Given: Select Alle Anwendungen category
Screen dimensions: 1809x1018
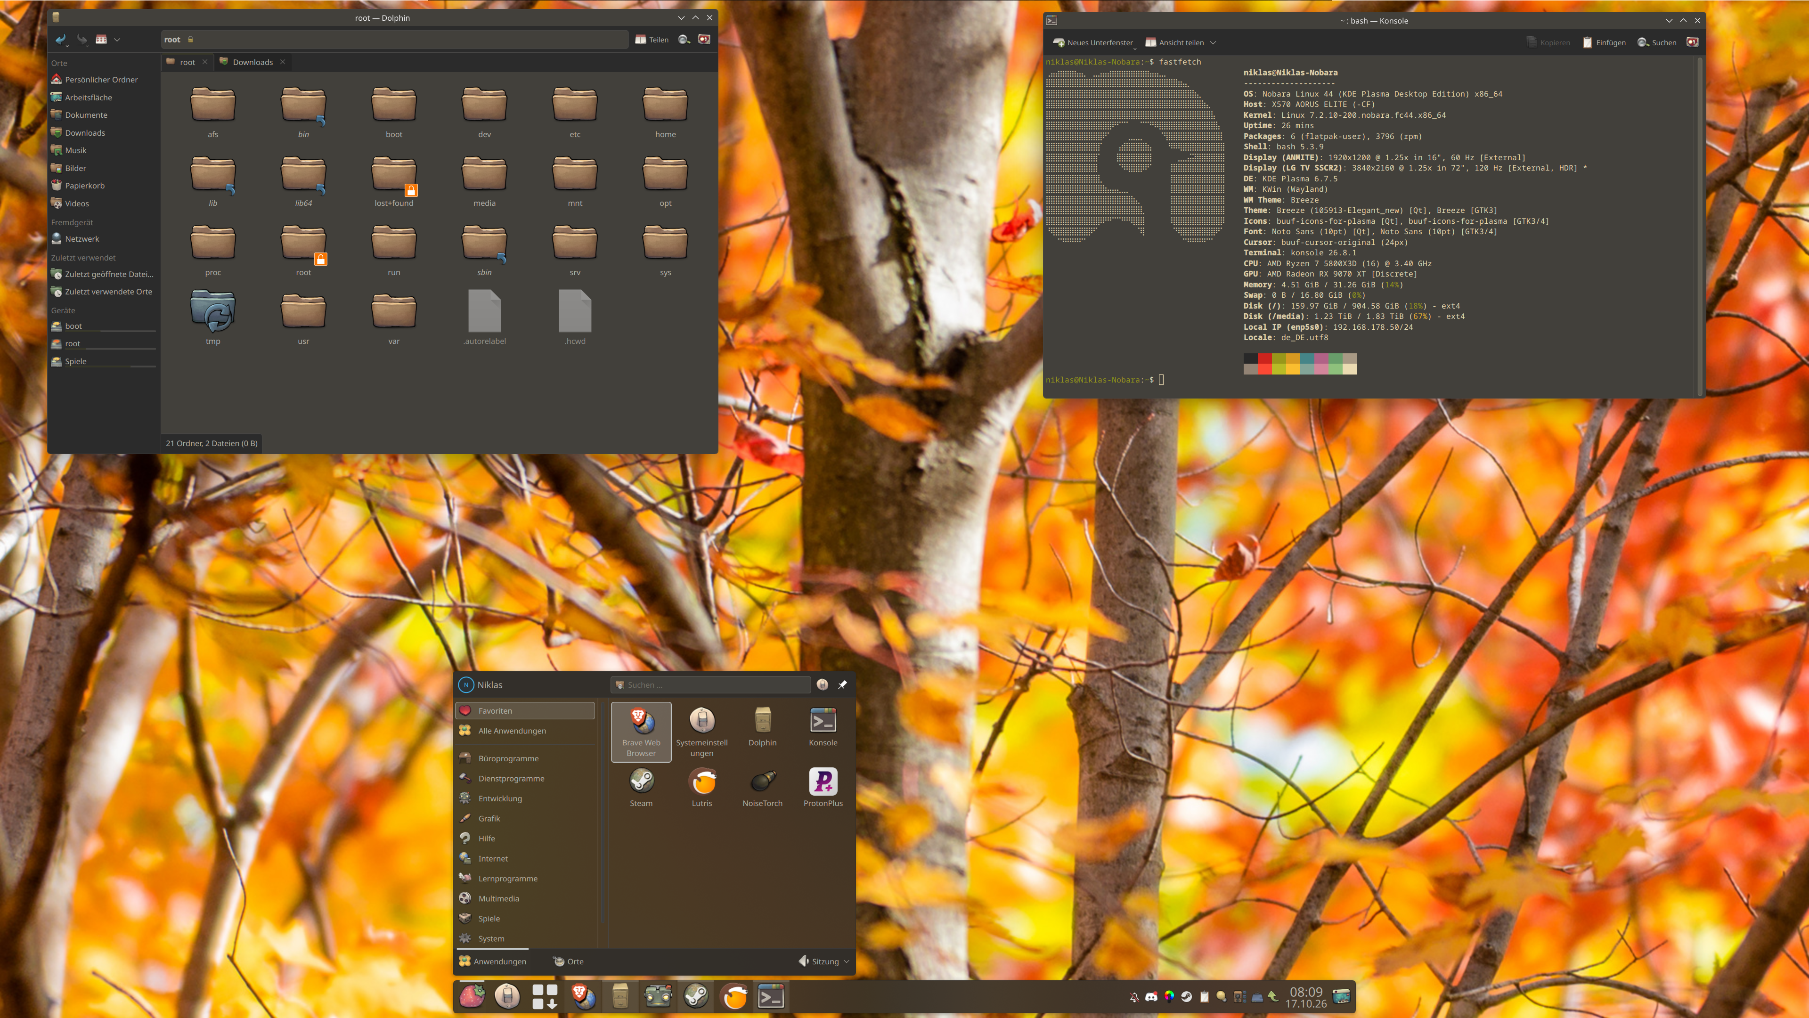Looking at the screenshot, I should (x=525, y=731).
